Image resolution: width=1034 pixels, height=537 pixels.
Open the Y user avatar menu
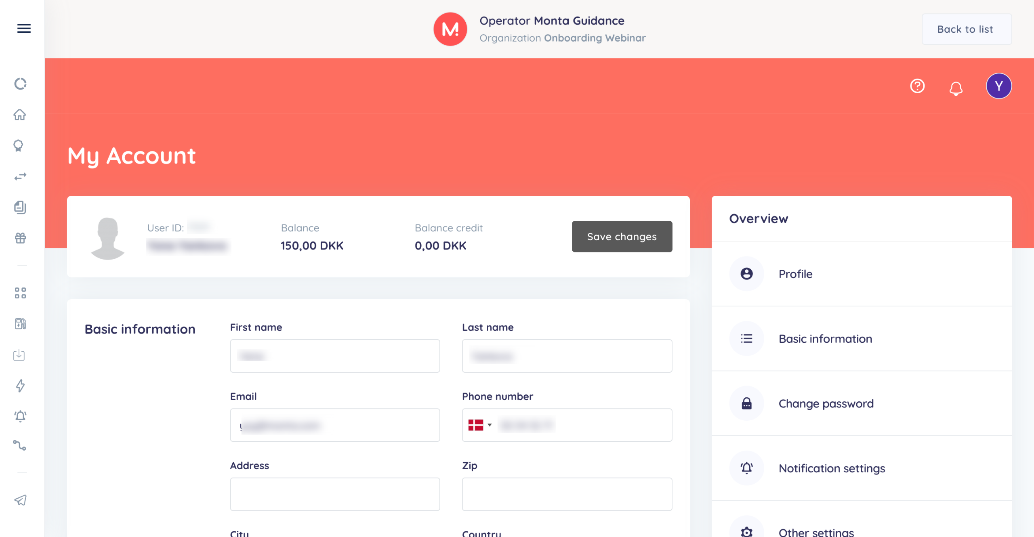tap(998, 86)
